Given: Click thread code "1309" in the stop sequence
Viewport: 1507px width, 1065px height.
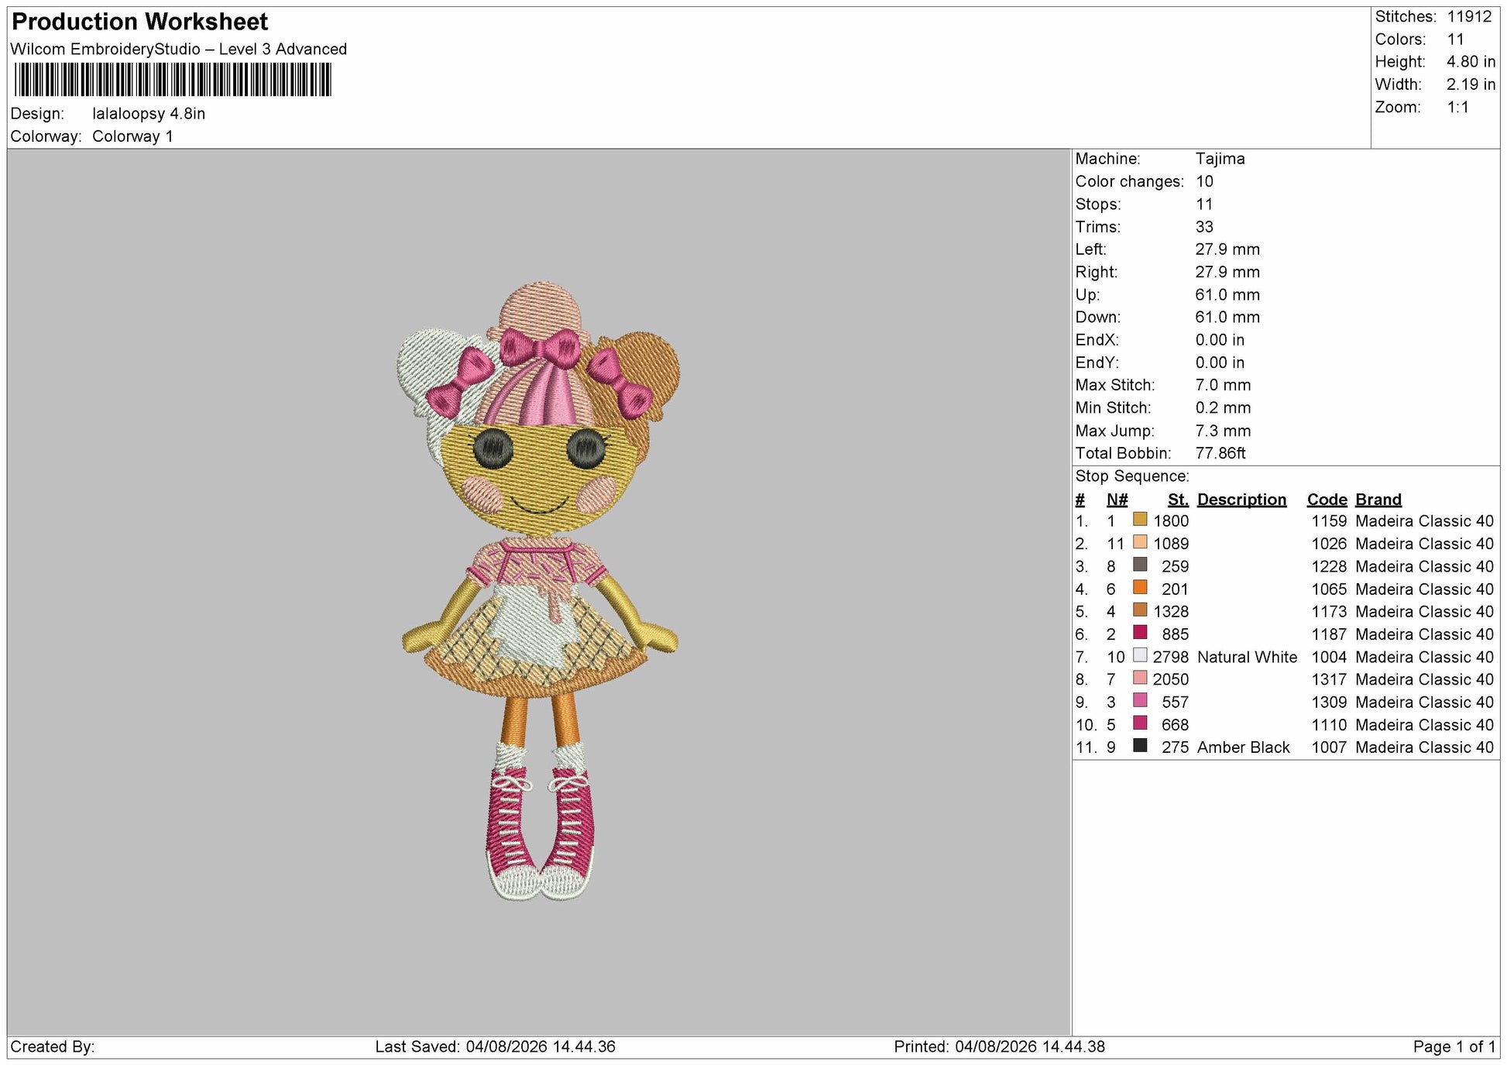Looking at the screenshot, I should pyautogui.click(x=1329, y=703).
